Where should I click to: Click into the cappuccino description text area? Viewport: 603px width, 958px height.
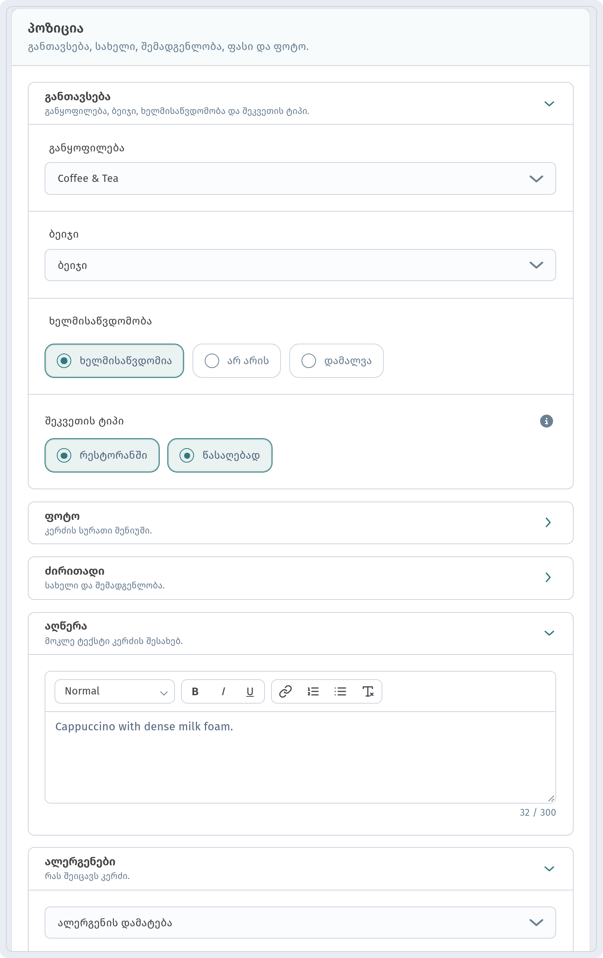300,757
